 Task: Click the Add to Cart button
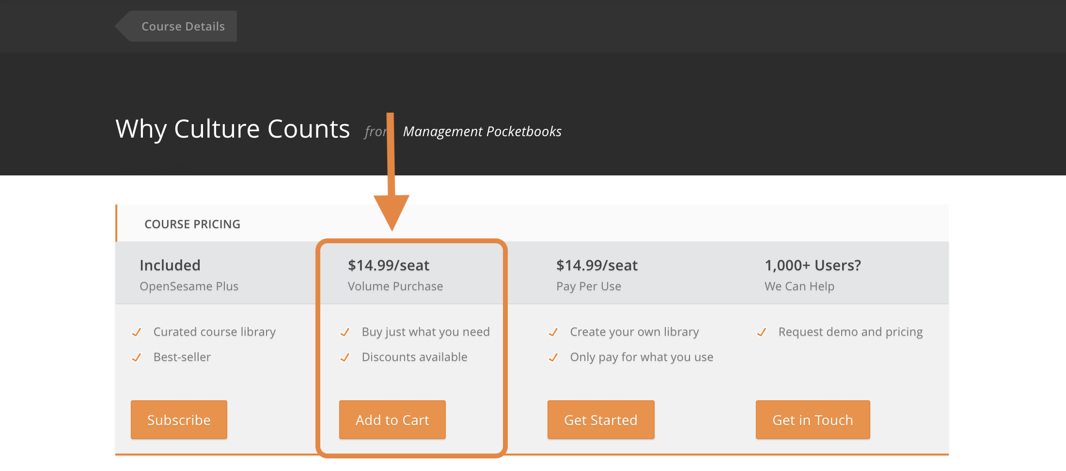[x=392, y=420]
